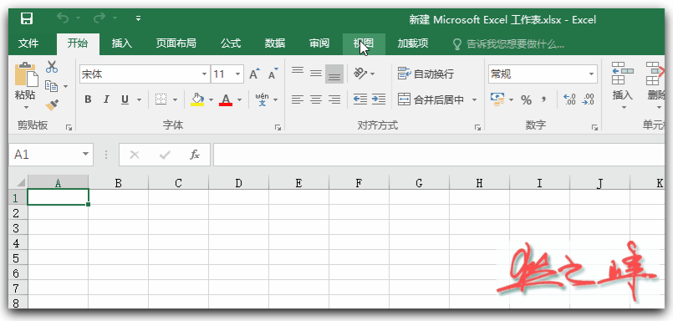Open the font size 11 dropdown
This screenshot has height=321, width=673.
point(237,74)
